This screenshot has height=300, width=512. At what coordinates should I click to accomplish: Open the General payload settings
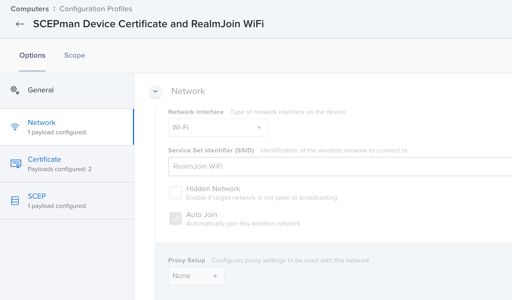click(x=41, y=90)
